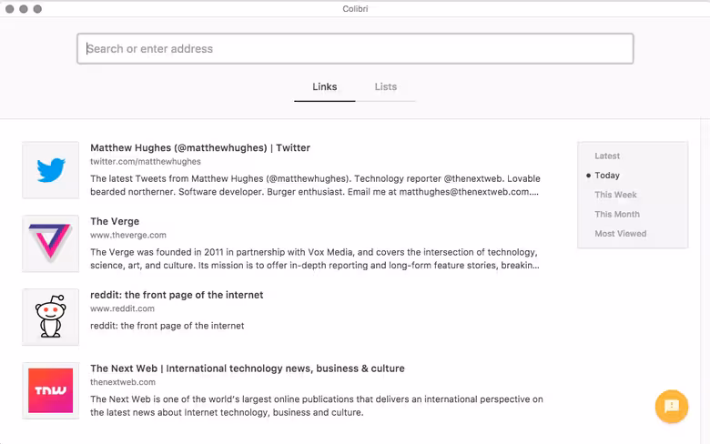This screenshot has height=444, width=710.
Task: Open Matthew Hughes Twitter link title
Action: click(200, 148)
